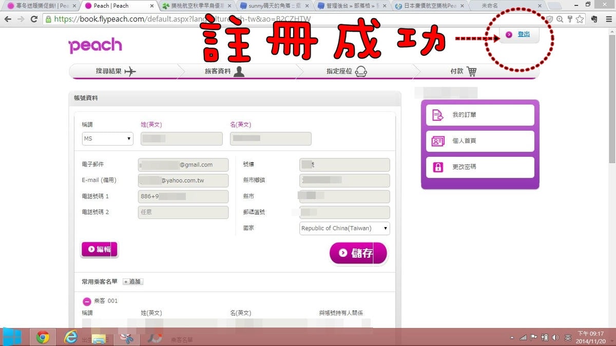Click 更改密碼 change password
Image resolution: width=616 pixels, height=346 pixels.
(480, 167)
